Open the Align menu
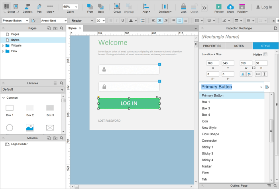 tap(146, 8)
